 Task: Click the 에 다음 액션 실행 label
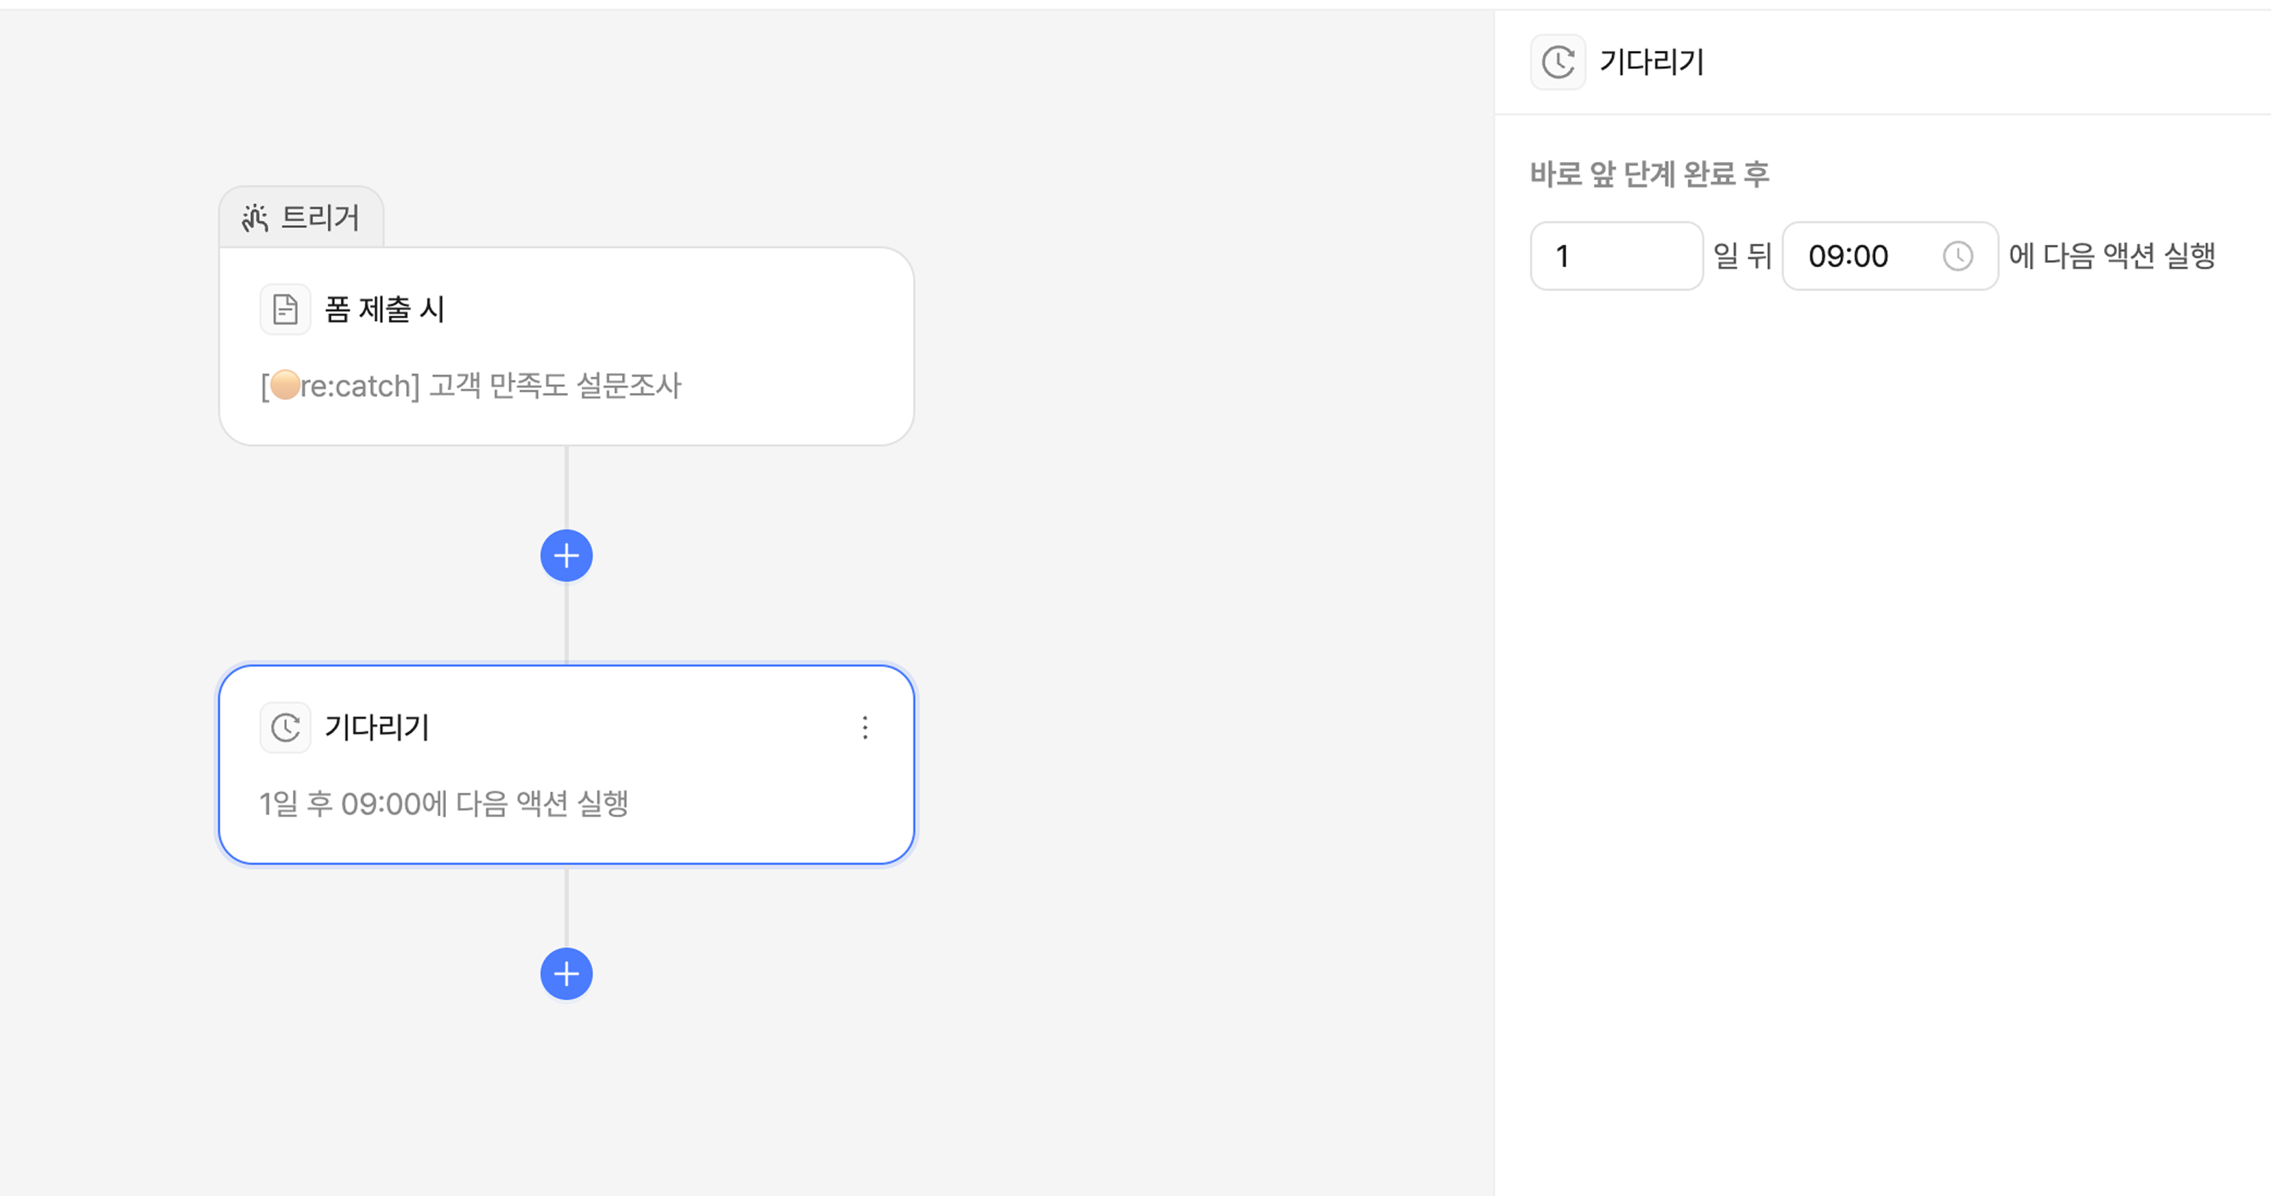coord(2111,256)
